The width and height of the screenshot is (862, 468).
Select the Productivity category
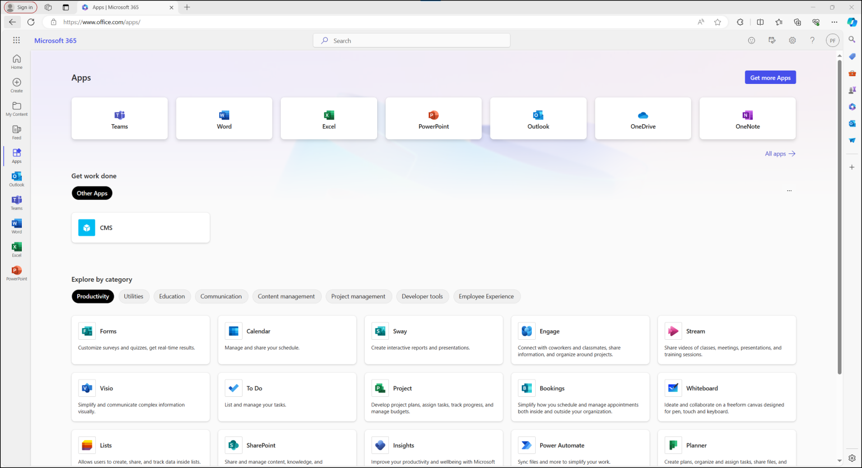pyautogui.click(x=93, y=296)
